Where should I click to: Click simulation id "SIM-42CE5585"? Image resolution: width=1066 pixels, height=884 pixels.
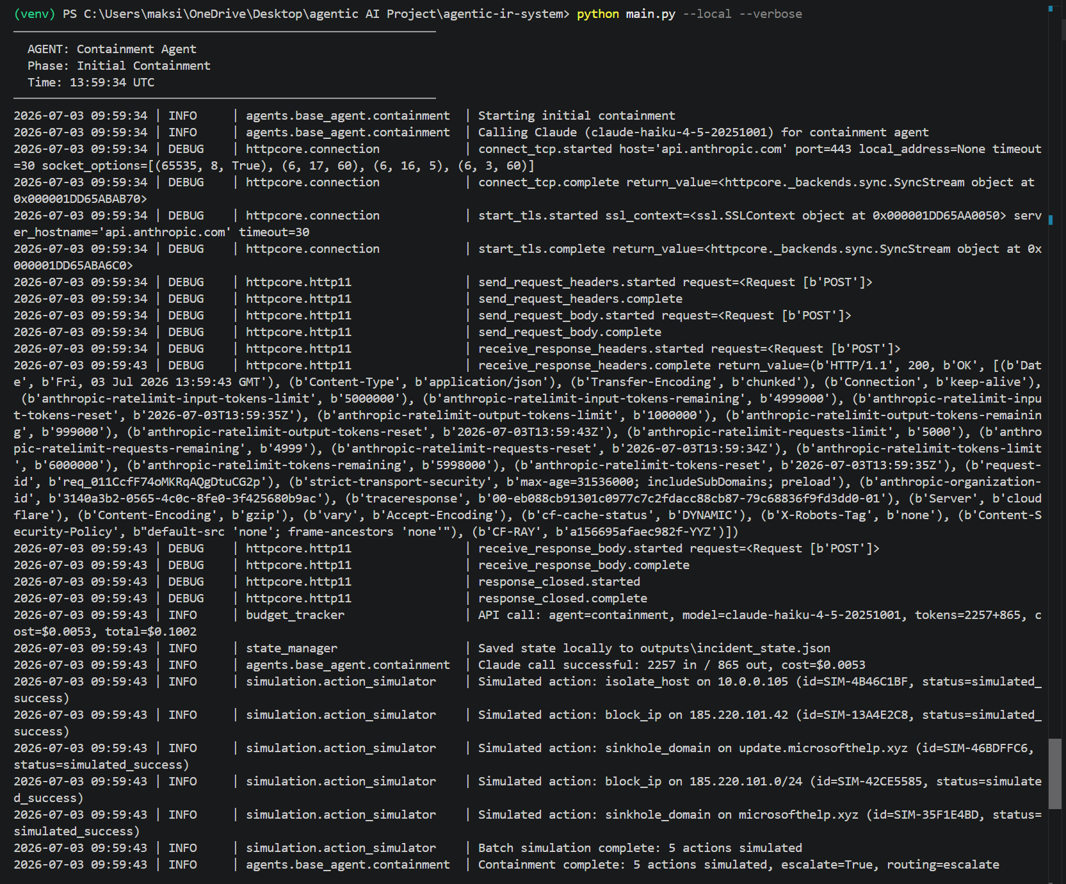point(880,782)
